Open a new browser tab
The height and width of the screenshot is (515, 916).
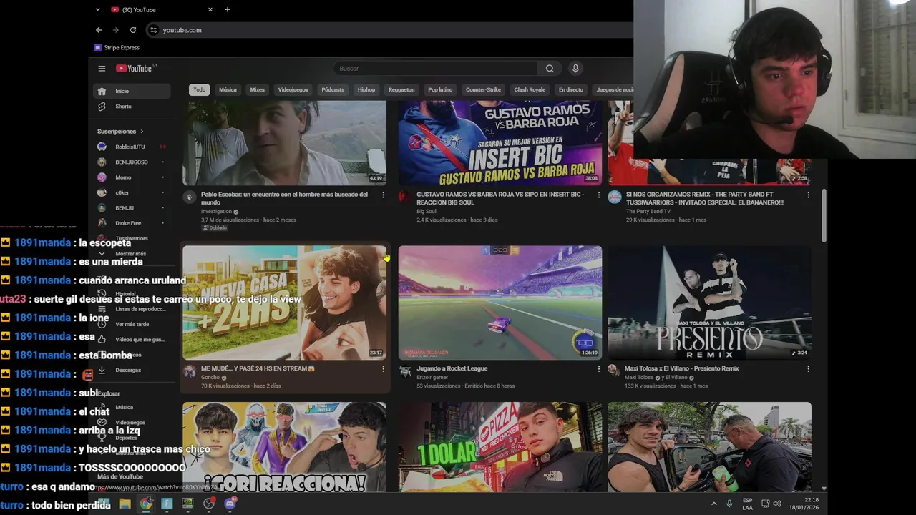tap(228, 9)
